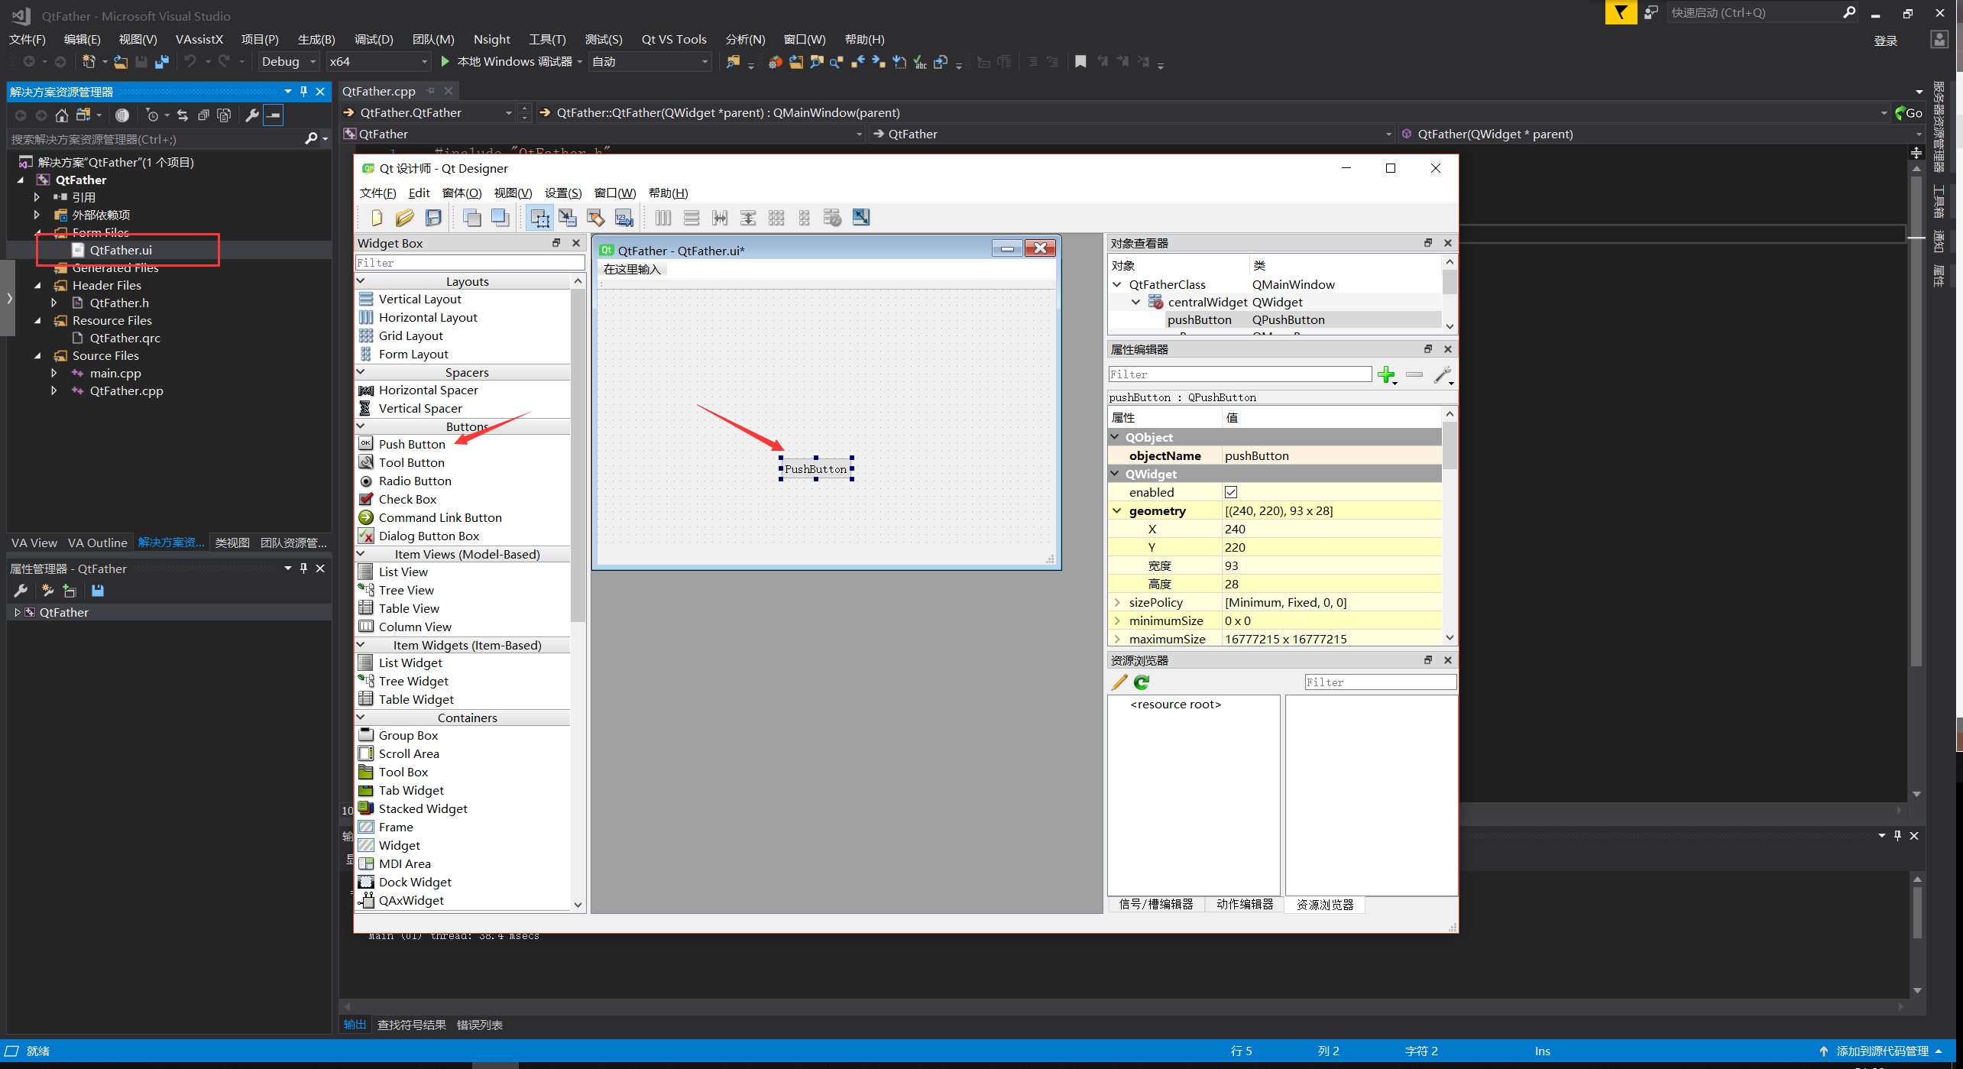The height and width of the screenshot is (1069, 1963).
Task: Click the green plus add property icon
Action: 1385,374
